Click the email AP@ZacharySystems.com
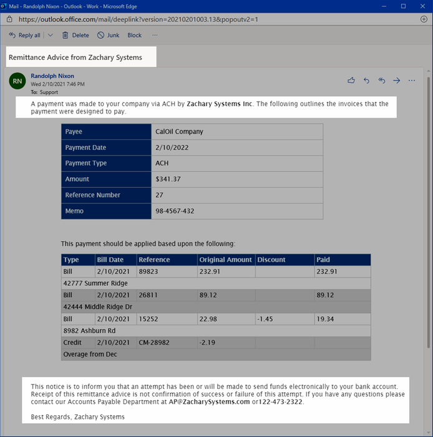 click(209, 401)
